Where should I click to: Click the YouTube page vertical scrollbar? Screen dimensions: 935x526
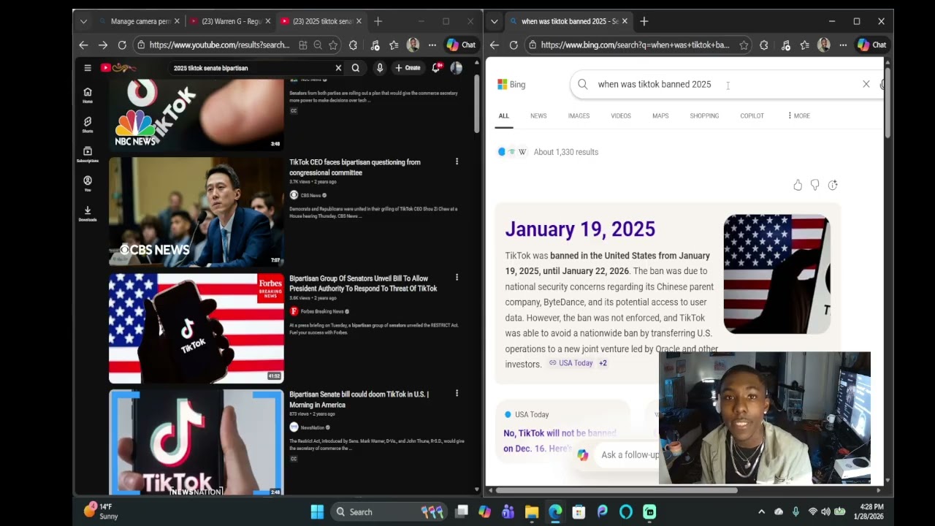[477, 104]
